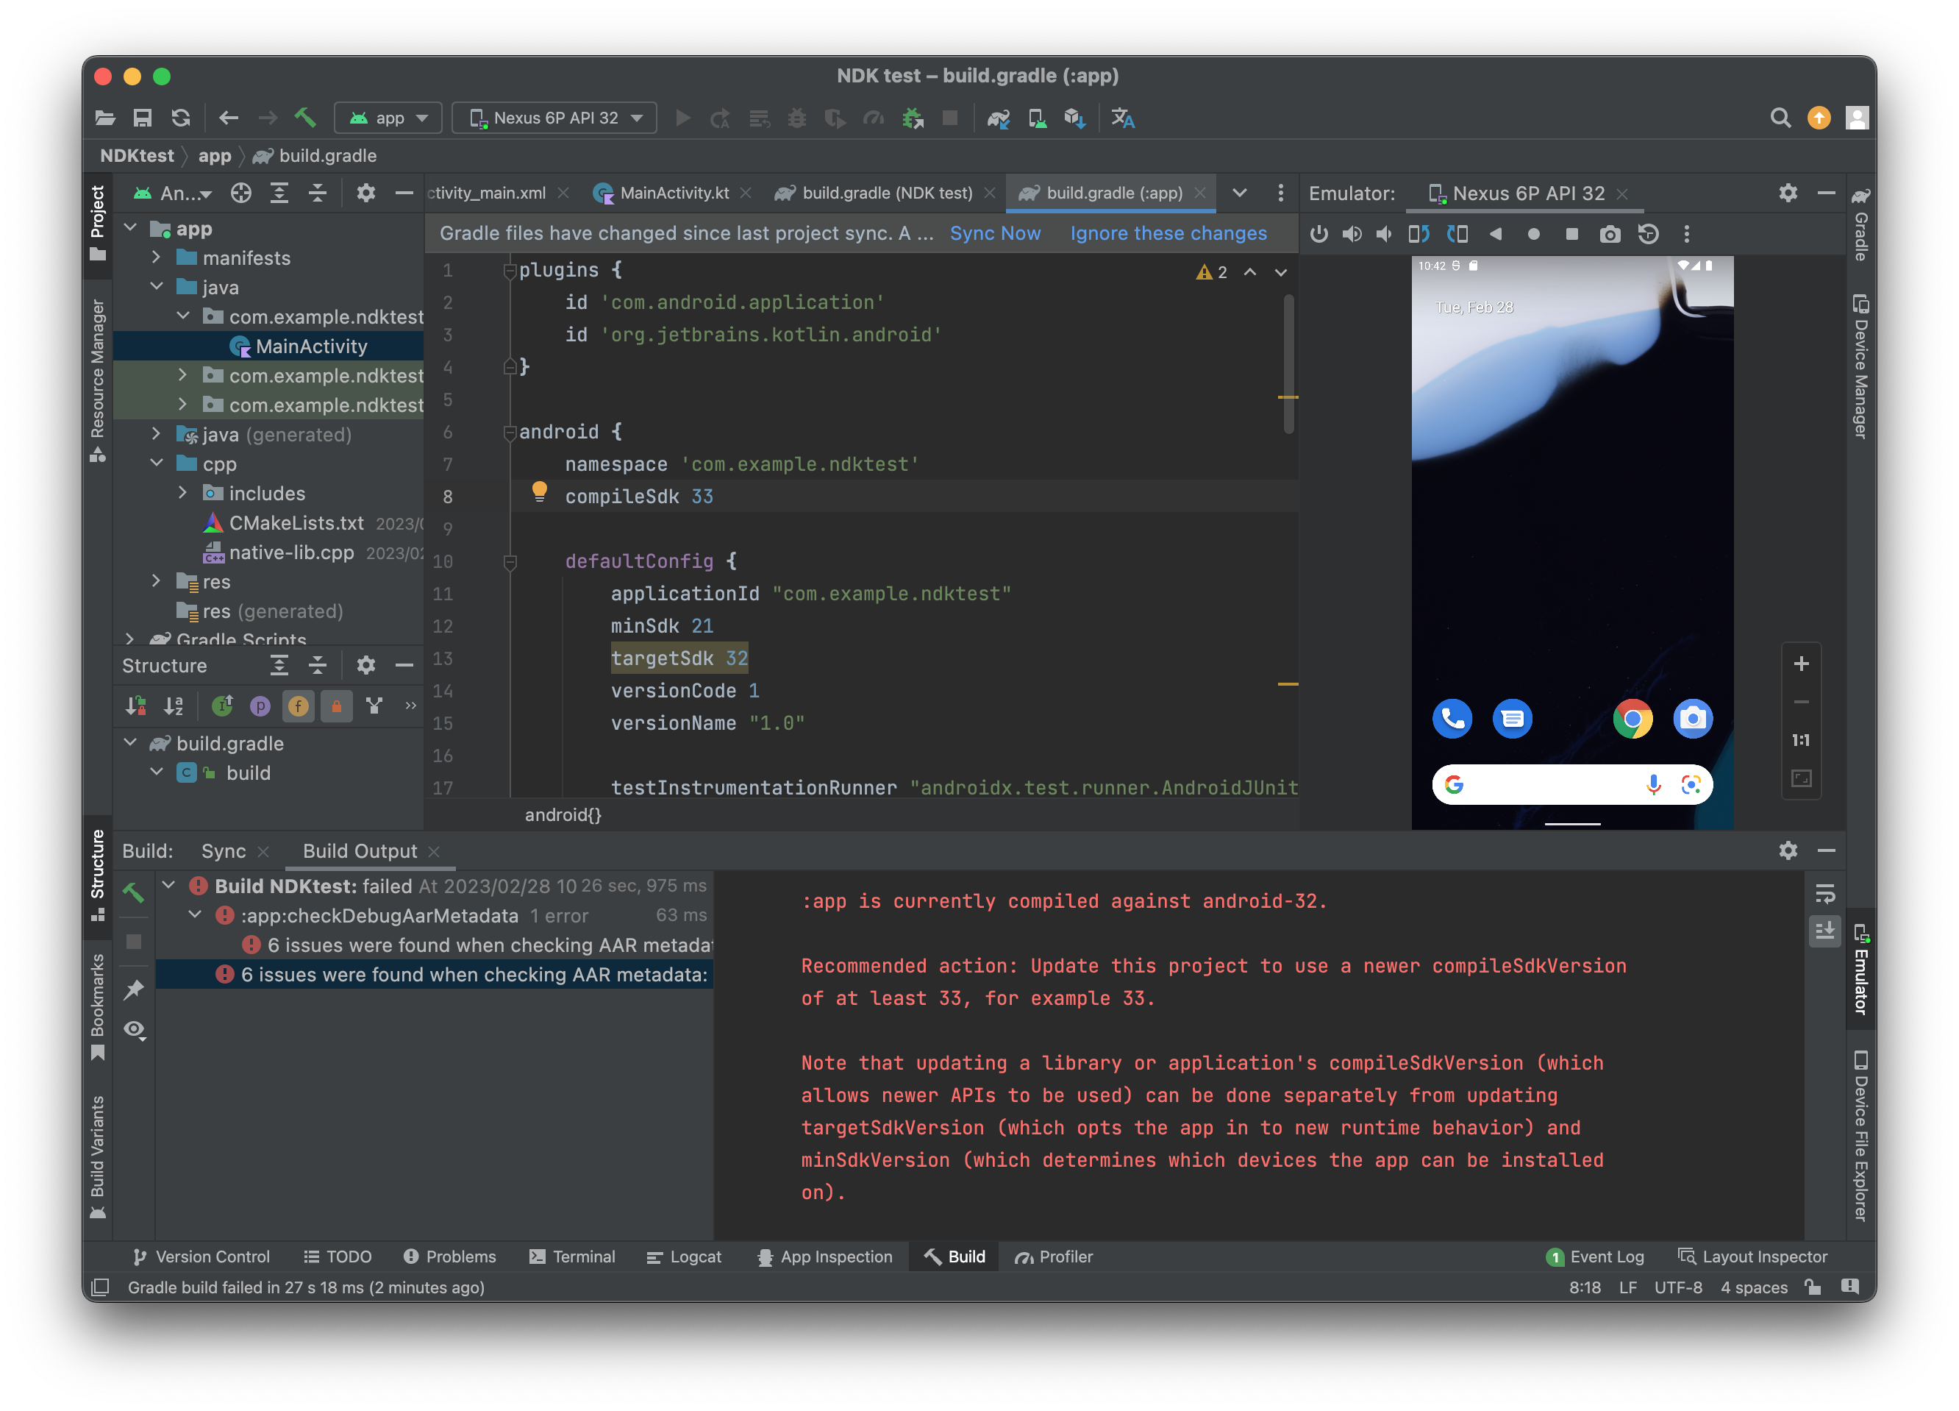Click the Make Project hammer icon
This screenshot has width=1959, height=1411.
coord(304,118)
